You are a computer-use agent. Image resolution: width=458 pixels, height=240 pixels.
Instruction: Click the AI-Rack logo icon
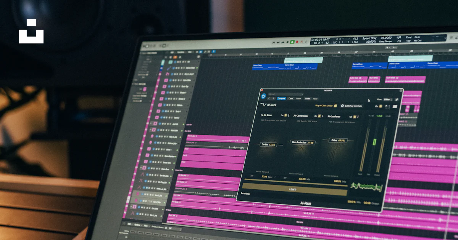click(263, 105)
